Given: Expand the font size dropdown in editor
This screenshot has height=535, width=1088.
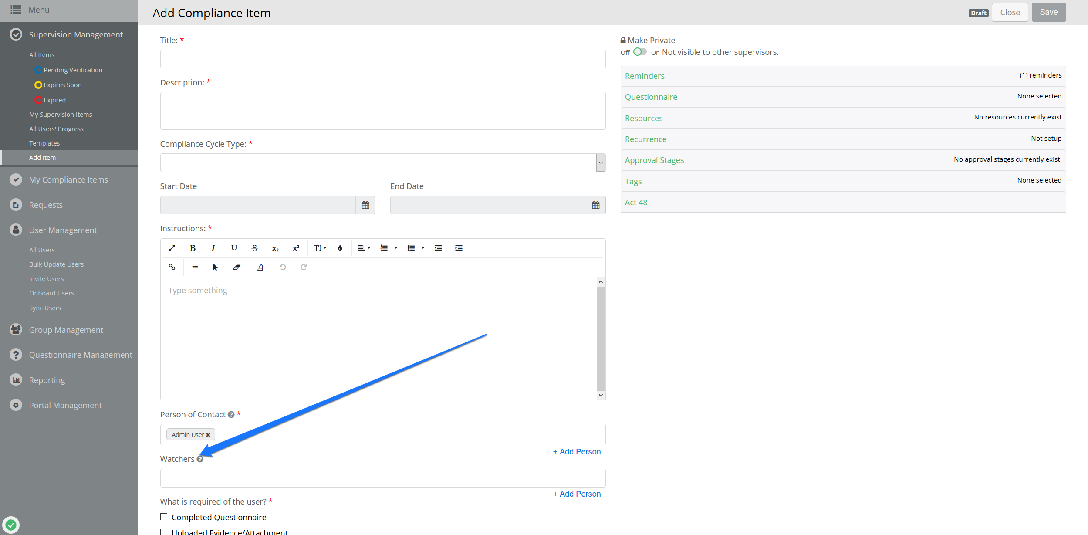Looking at the screenshot, I should coord(320,248).
